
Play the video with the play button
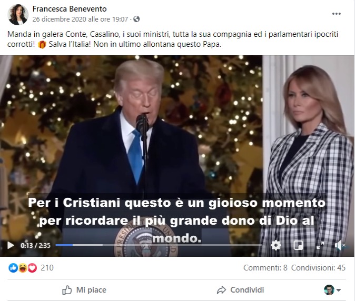pos(11,245)
